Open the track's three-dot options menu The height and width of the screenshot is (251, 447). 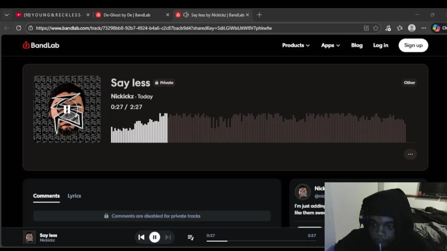(x=410, y=154)
